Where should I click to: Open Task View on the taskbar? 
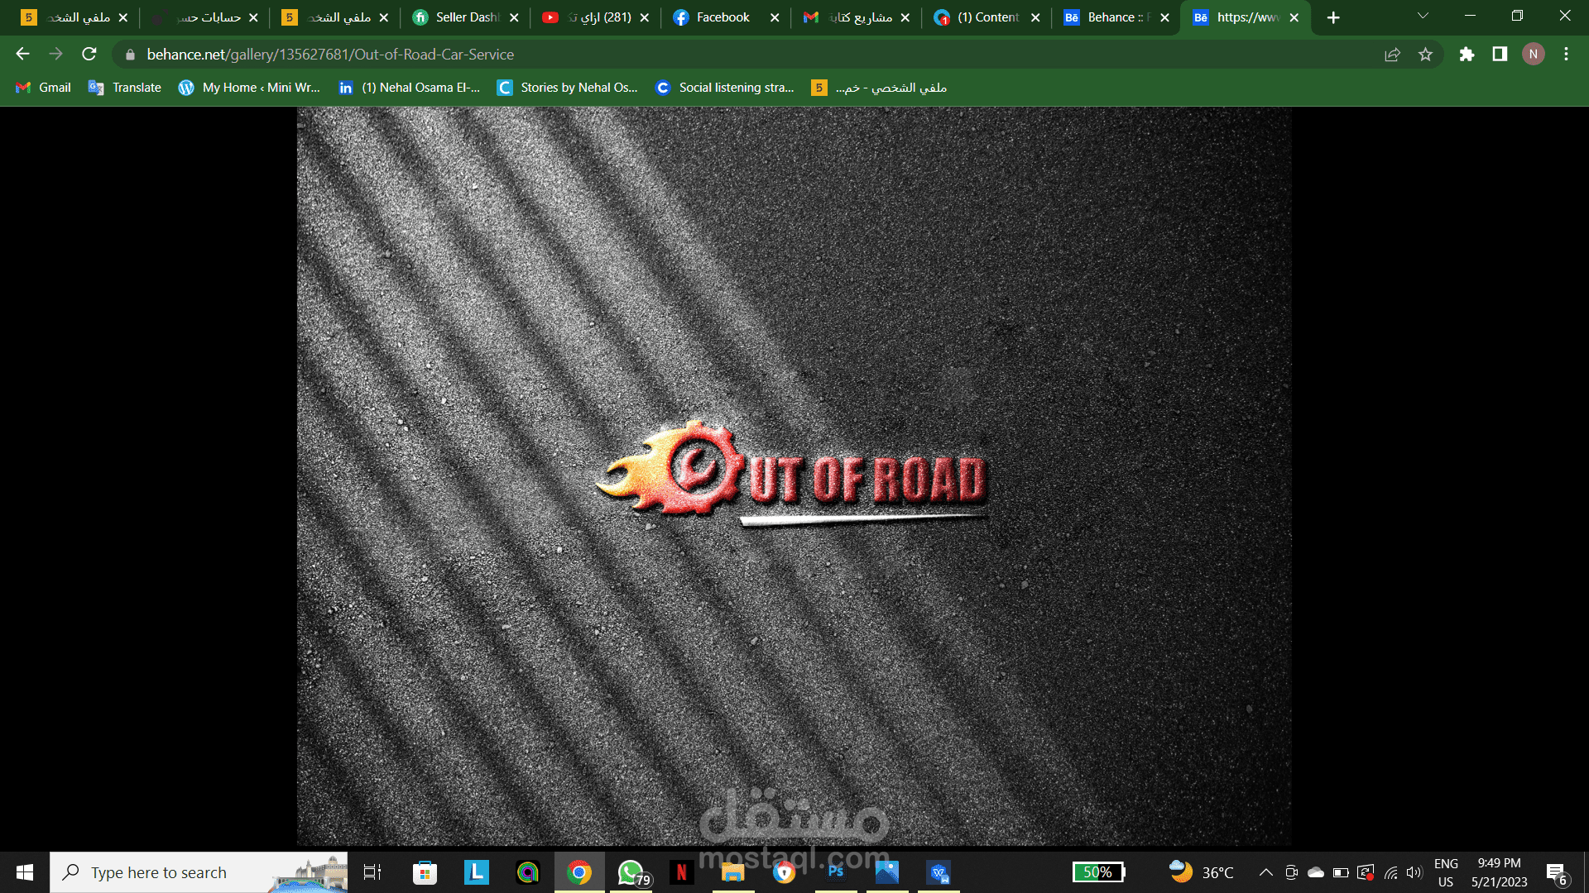click(x=372, y=872)
